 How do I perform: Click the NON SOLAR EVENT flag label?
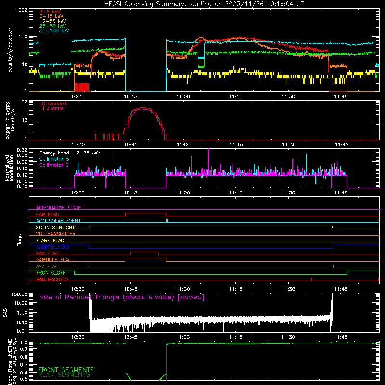pyautogui.click(x=58, y=221)
